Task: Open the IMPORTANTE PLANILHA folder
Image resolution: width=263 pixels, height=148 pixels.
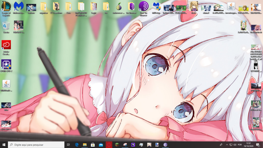Action: pos(81,9)
